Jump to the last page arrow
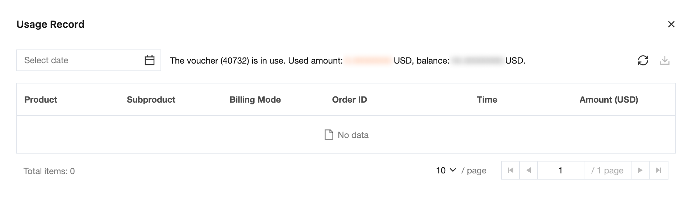The width and height of the screenshot is (692, 211). coord(659,170)
